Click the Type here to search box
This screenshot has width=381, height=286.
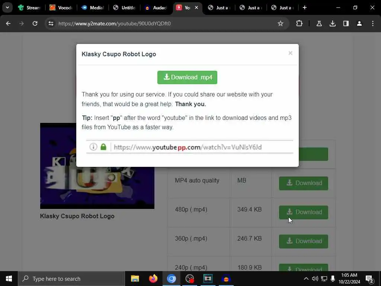pyautogui.click(x=71, y=279)
